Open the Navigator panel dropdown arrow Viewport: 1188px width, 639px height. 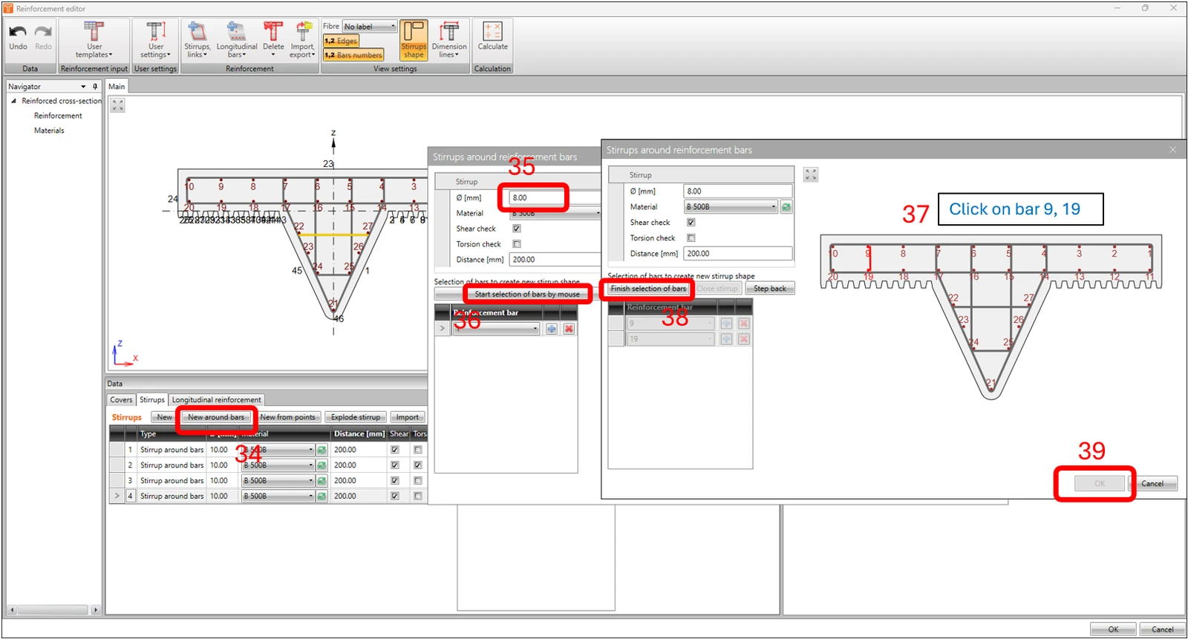pos(83,87)
